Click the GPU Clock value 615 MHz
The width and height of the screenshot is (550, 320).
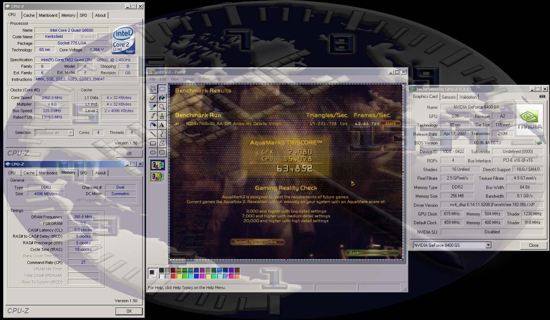(451, 214)
